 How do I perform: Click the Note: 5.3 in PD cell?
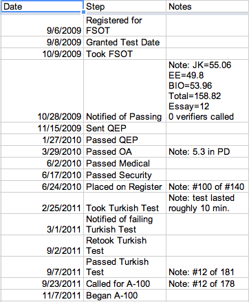(x=208, y=151)
